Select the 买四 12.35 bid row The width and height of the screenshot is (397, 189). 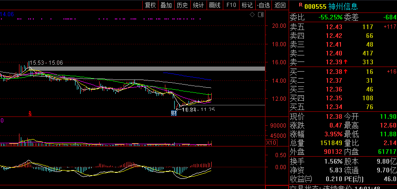coord(343,98)
